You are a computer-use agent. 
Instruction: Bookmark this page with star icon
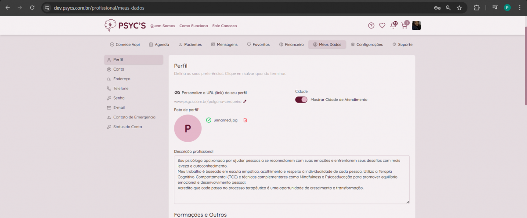click(459, 7)
